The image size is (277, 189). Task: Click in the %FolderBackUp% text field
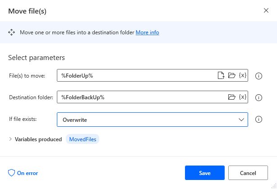click(142, 97)
